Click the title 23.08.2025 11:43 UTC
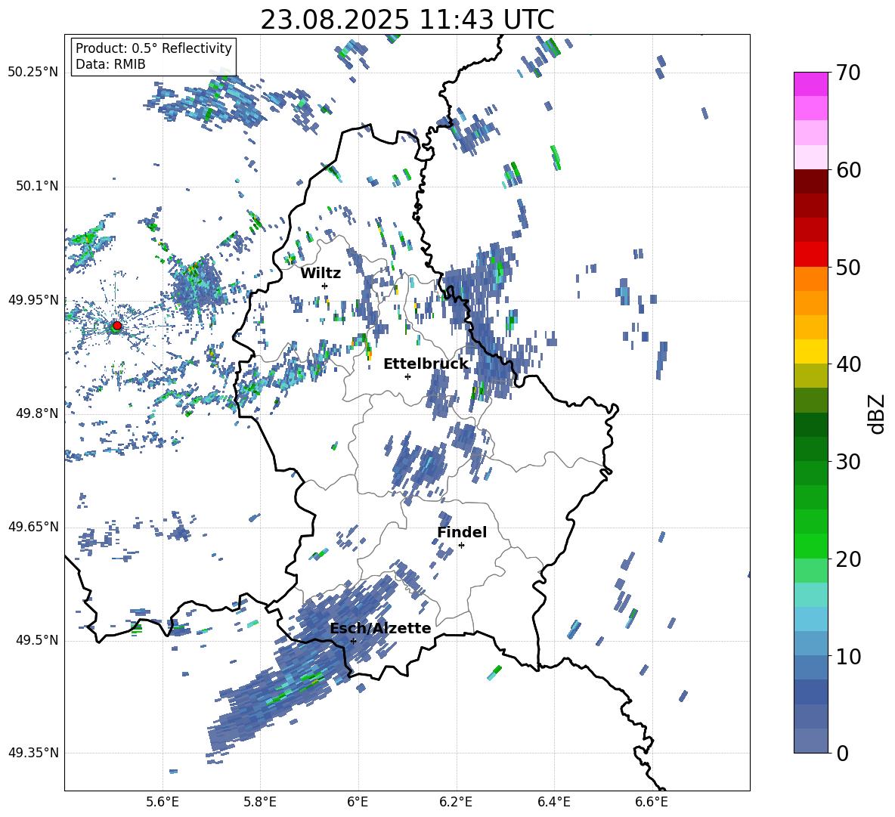Image resolution: width=895 pixels, height=817 pixels. (x=407, y=20)
